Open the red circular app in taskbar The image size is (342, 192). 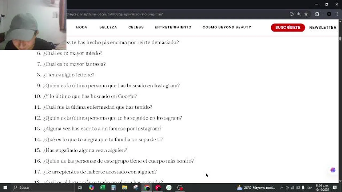point(158,187)
